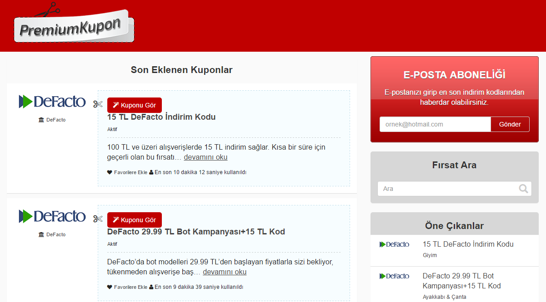Click the magnifier icon in the Fırsat Ara box

[524, 188]
